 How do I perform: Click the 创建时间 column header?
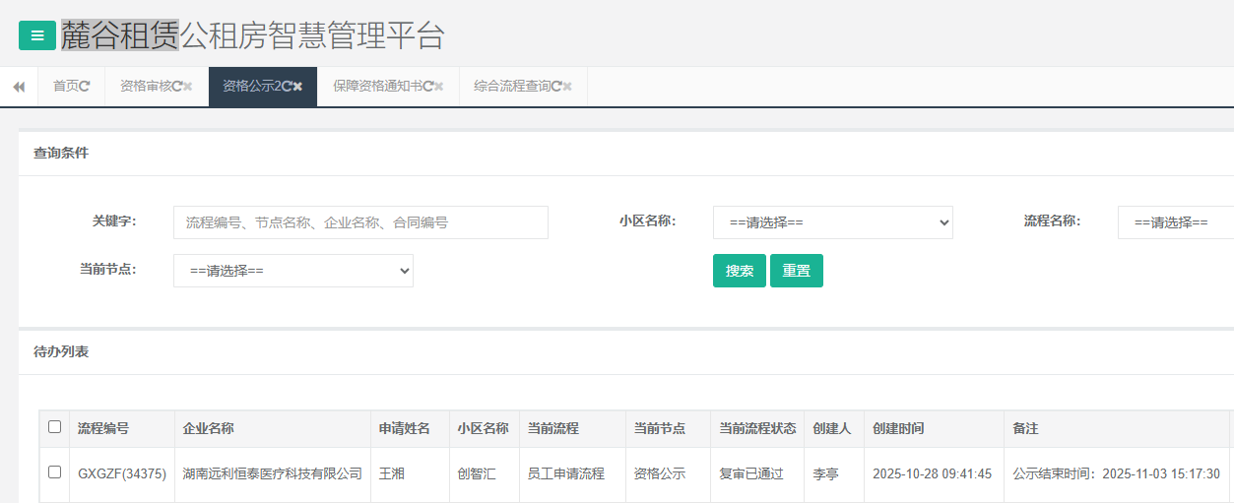(x=898, y=429)
